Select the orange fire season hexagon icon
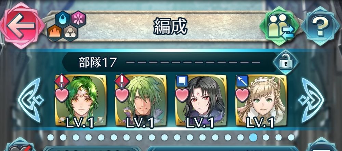The height and width of the screenshot is (151, 342). [55, 33]
